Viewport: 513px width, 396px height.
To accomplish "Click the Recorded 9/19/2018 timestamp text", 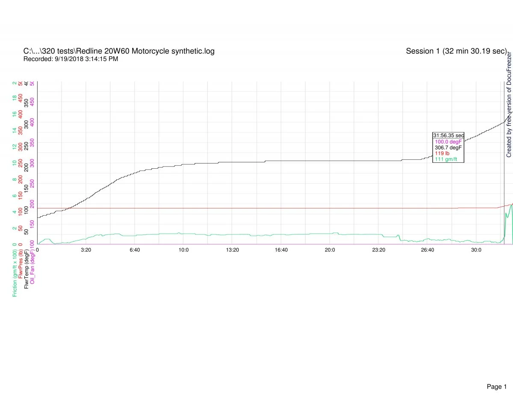I will [71, 59].
